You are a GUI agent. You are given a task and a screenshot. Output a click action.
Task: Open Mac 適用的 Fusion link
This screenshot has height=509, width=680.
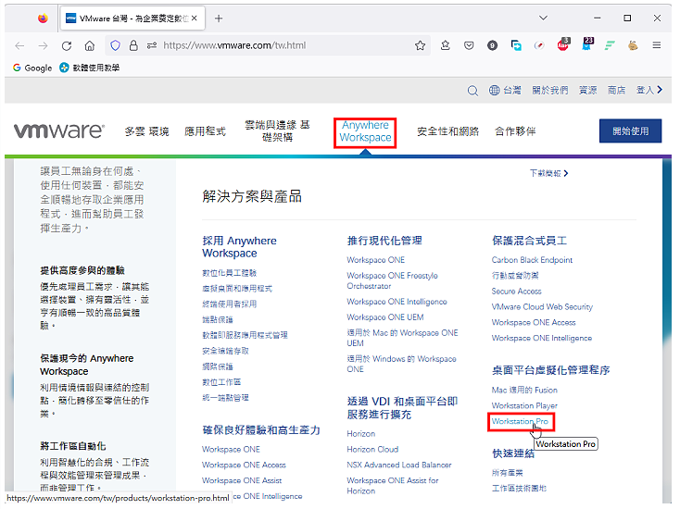(524, 390)
